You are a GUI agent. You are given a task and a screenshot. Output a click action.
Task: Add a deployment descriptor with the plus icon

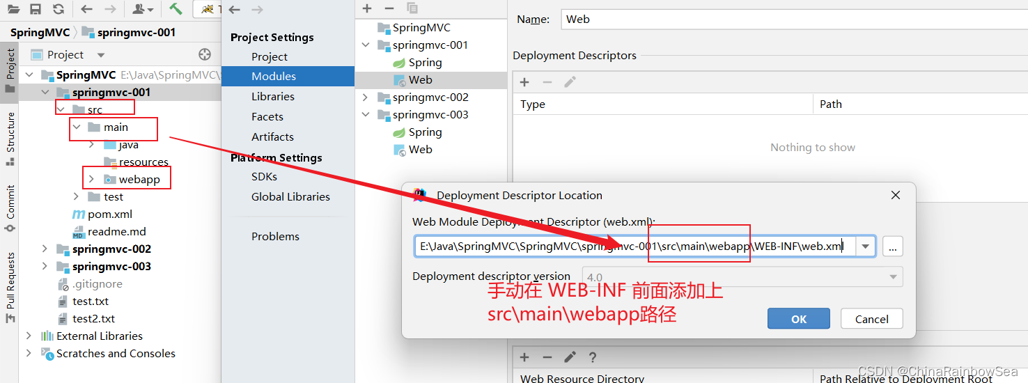coord(524,82)
